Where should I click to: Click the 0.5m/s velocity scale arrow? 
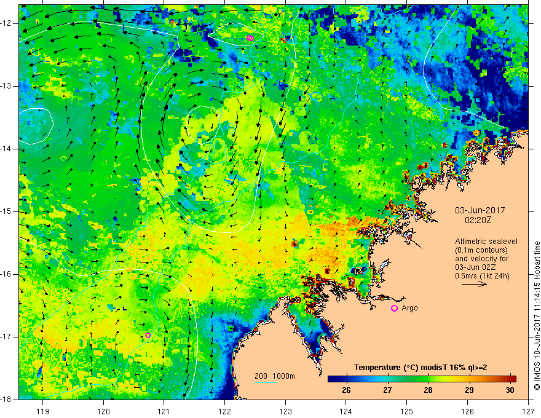474,284
